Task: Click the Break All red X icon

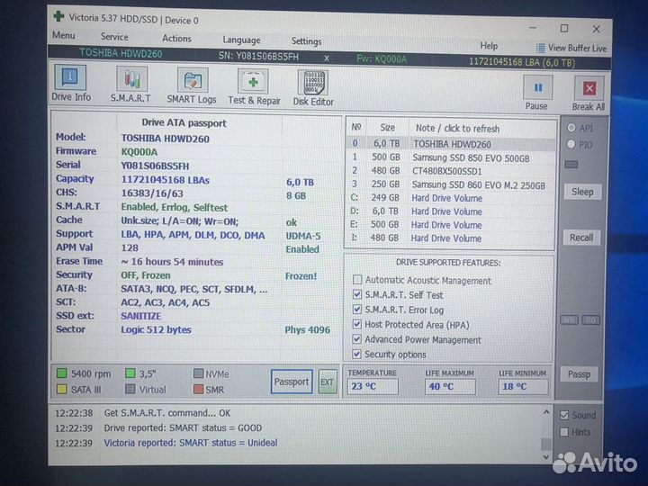Action: (589, 88)
